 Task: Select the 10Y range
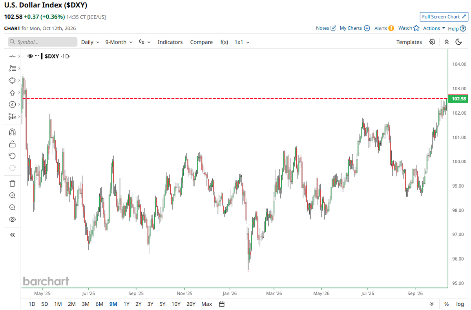coord(176,304)
